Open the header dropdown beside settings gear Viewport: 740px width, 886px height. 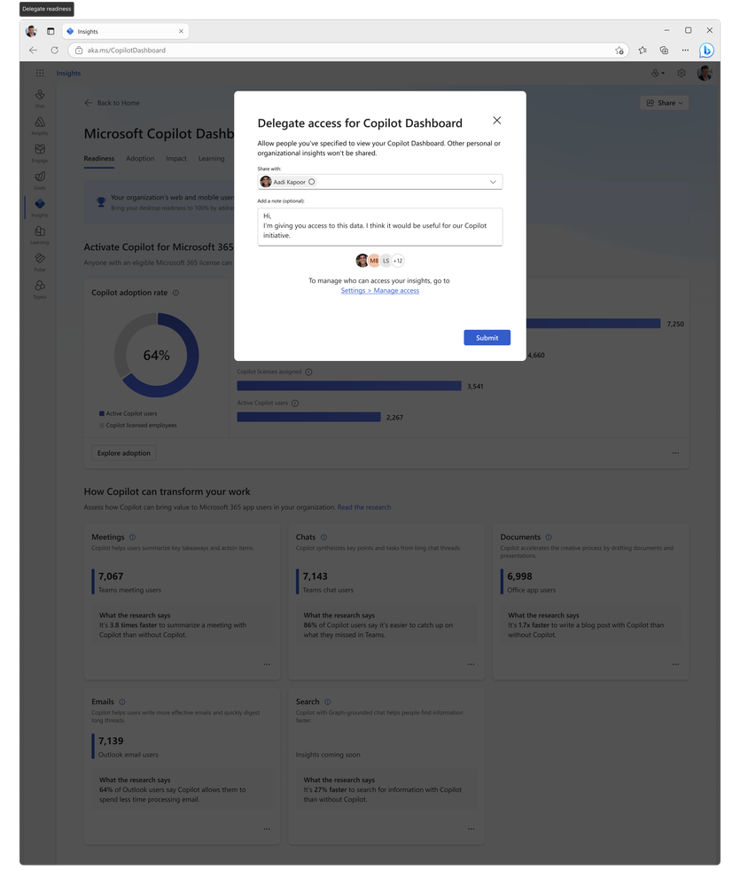pyautogui.click(x=658, y=73)
